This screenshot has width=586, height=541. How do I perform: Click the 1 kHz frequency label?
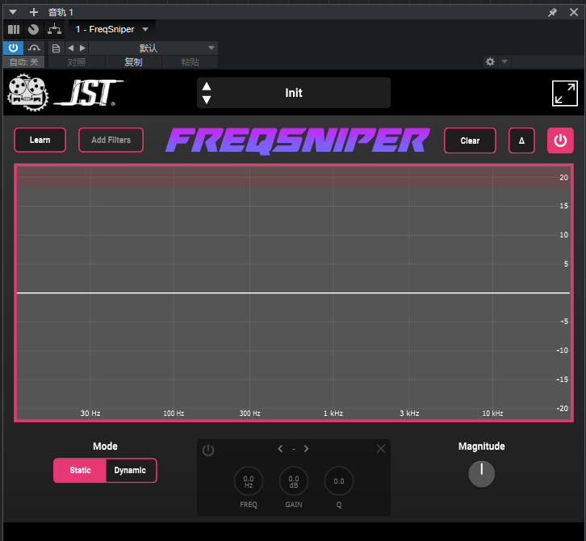[333, 413]
